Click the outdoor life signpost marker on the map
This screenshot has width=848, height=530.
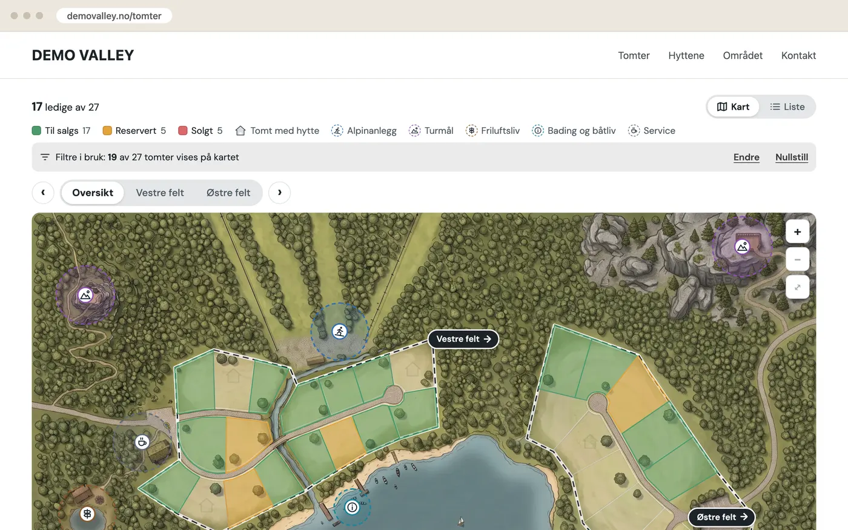point(87,514)
